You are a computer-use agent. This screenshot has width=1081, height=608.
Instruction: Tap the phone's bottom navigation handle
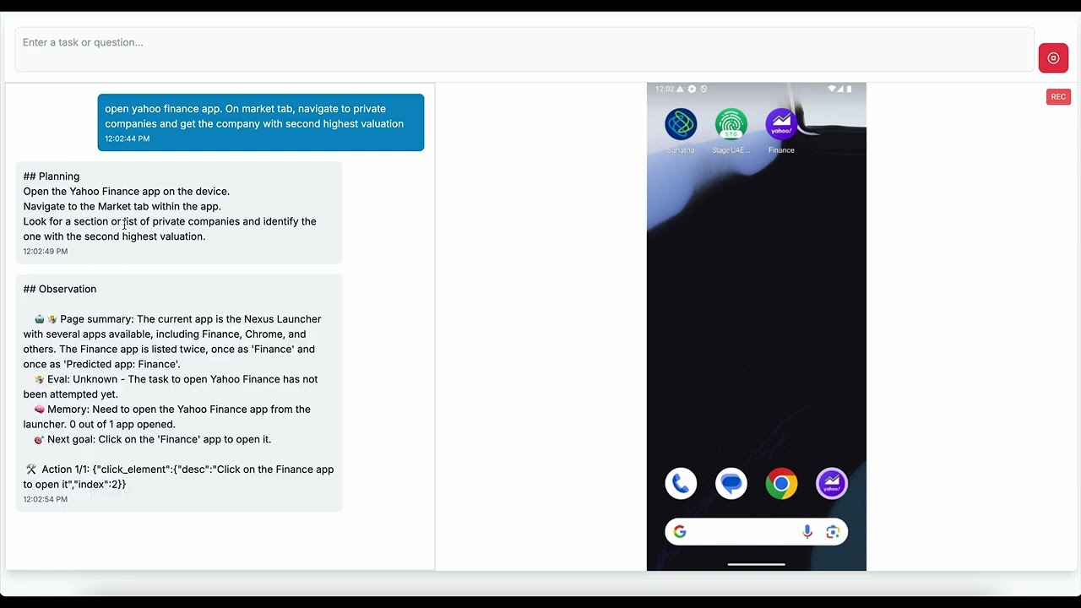coord(756,564)
